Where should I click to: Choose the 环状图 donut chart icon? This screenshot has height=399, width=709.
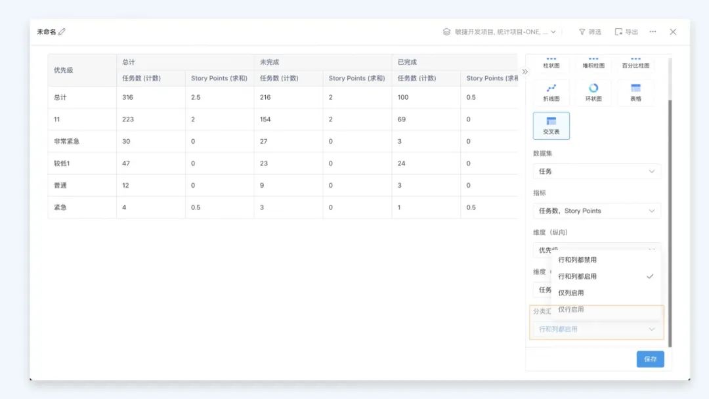pos(593,93)
